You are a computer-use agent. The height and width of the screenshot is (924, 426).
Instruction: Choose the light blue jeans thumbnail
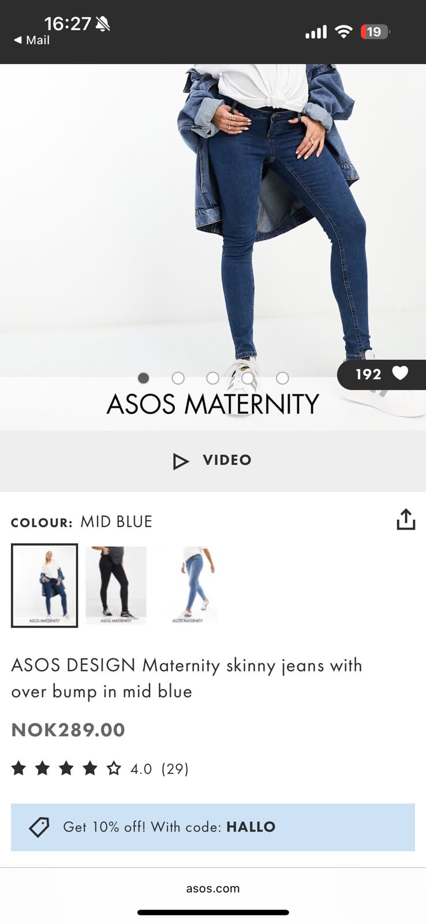click(188, 585)
